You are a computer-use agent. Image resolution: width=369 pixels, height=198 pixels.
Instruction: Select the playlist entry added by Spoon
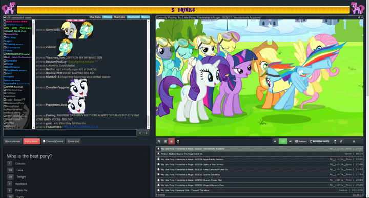(x=259, y=154)
